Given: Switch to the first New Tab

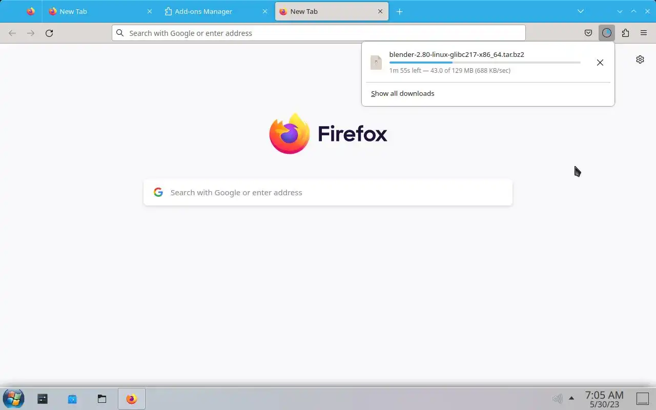Looking at the screenshot, I should (x=101, y=11).
